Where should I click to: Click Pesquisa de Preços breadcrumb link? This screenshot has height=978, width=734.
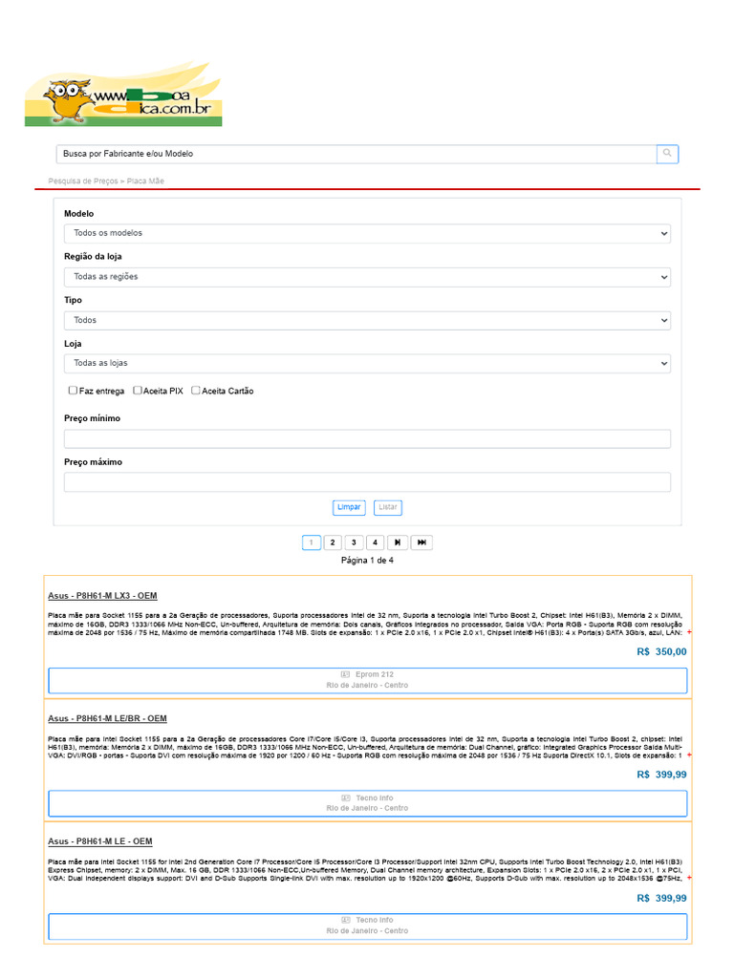[83, 181]
